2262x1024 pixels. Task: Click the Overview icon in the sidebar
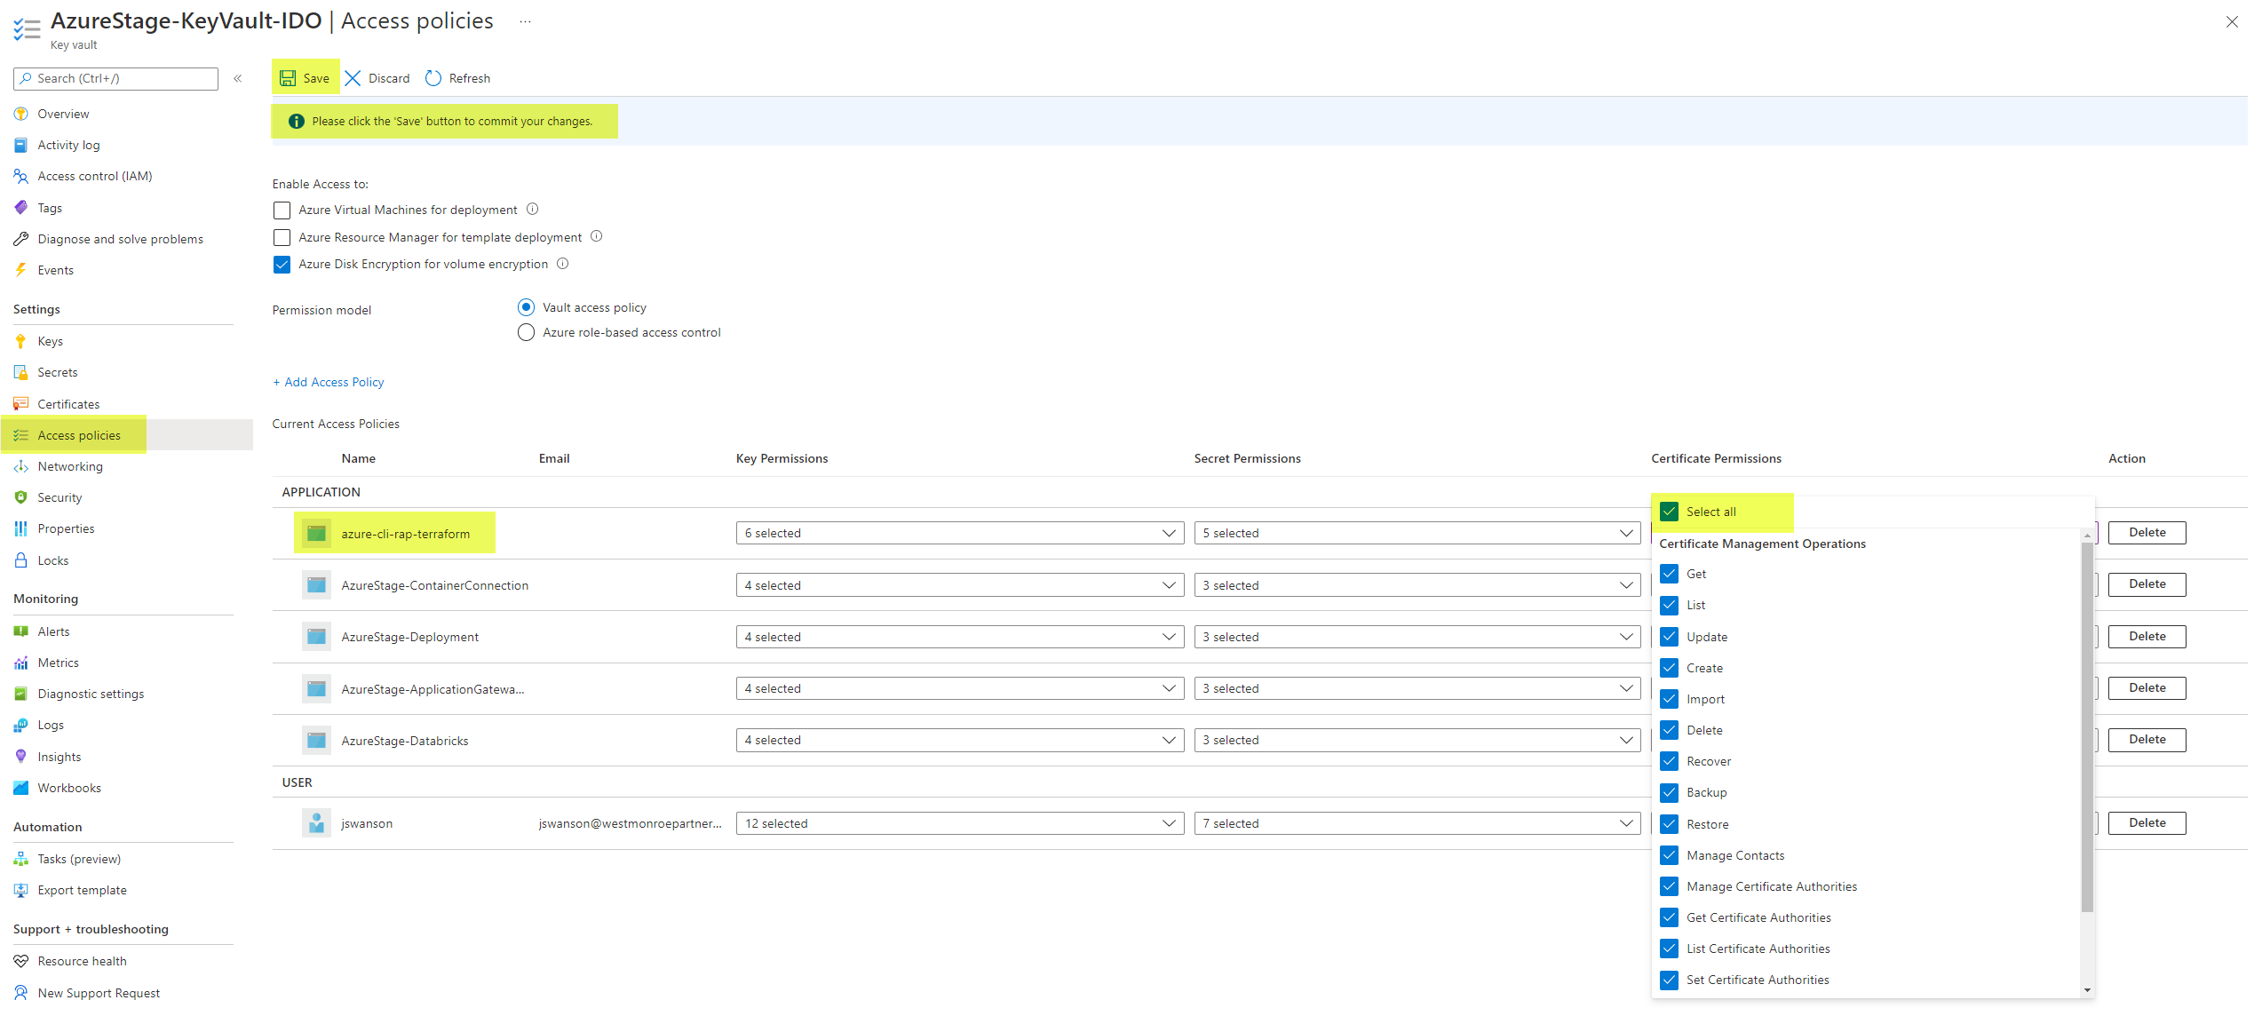click(21, 114)
